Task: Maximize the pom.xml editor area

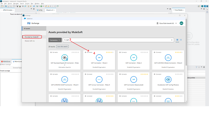Action: click(x=170, y=9)
